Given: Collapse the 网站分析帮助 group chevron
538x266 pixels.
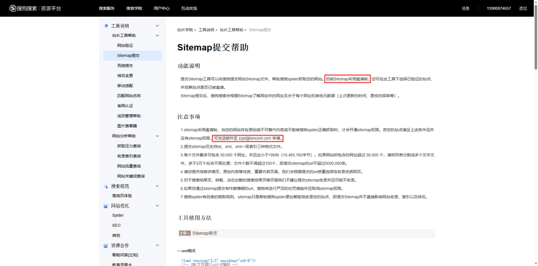Looking at the screenshot, I should click(x=158, y=136).
